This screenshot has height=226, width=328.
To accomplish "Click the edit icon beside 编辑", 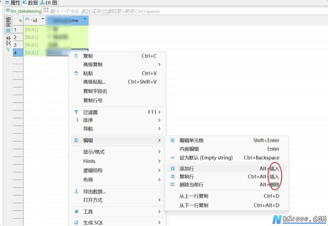I will click(x=76, y=140).
